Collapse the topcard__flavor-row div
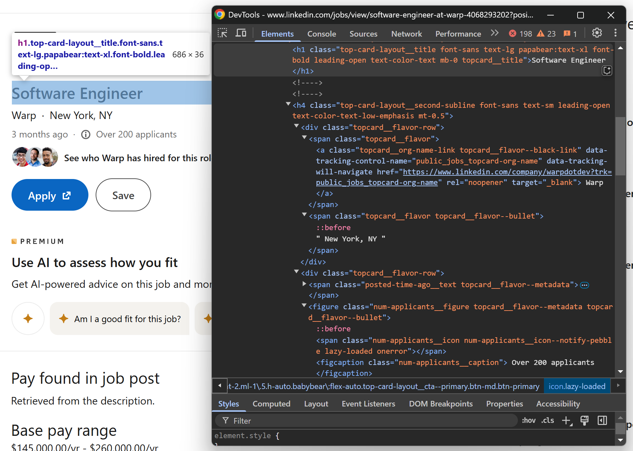The width and height of the screenshot is (633, 451). (296, 127)
